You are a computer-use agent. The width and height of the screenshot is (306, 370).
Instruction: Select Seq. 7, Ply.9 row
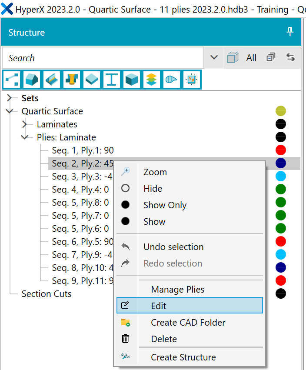coord(82,255)
